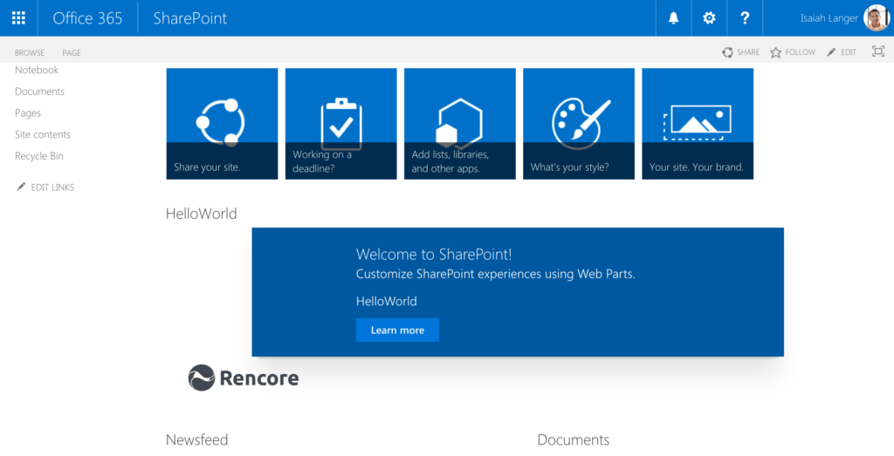This screenshot has width=894, height=456.
Task: Go to Site contents in left navigation
Action: point(43,135)
